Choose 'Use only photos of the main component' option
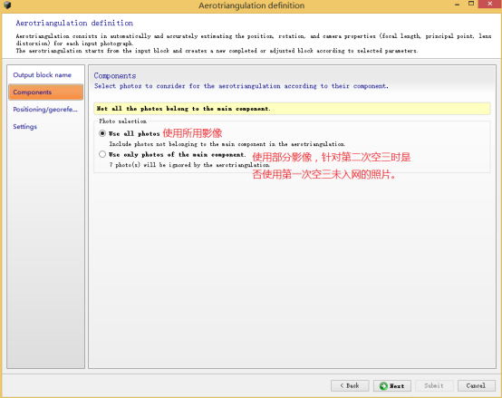The width and height of the screenshot is (502, 398). pyautogui.click(x=102, y=154)
